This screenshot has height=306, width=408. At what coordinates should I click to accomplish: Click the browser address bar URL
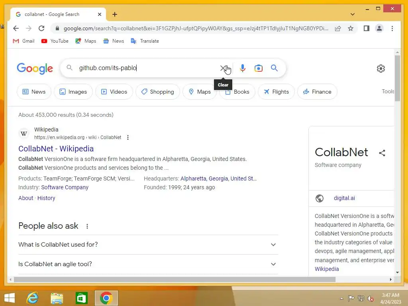click(x=196, y=28)
